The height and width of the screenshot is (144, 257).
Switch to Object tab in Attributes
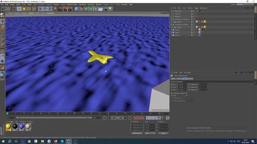click(185, 79)
